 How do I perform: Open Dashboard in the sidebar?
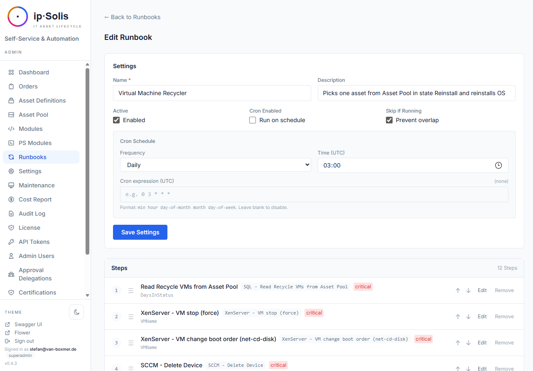pyautogui.click(x=41, y=72)
